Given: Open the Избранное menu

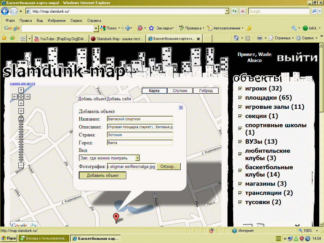Looking at the screenshot, I should click(x=57, y=21).
